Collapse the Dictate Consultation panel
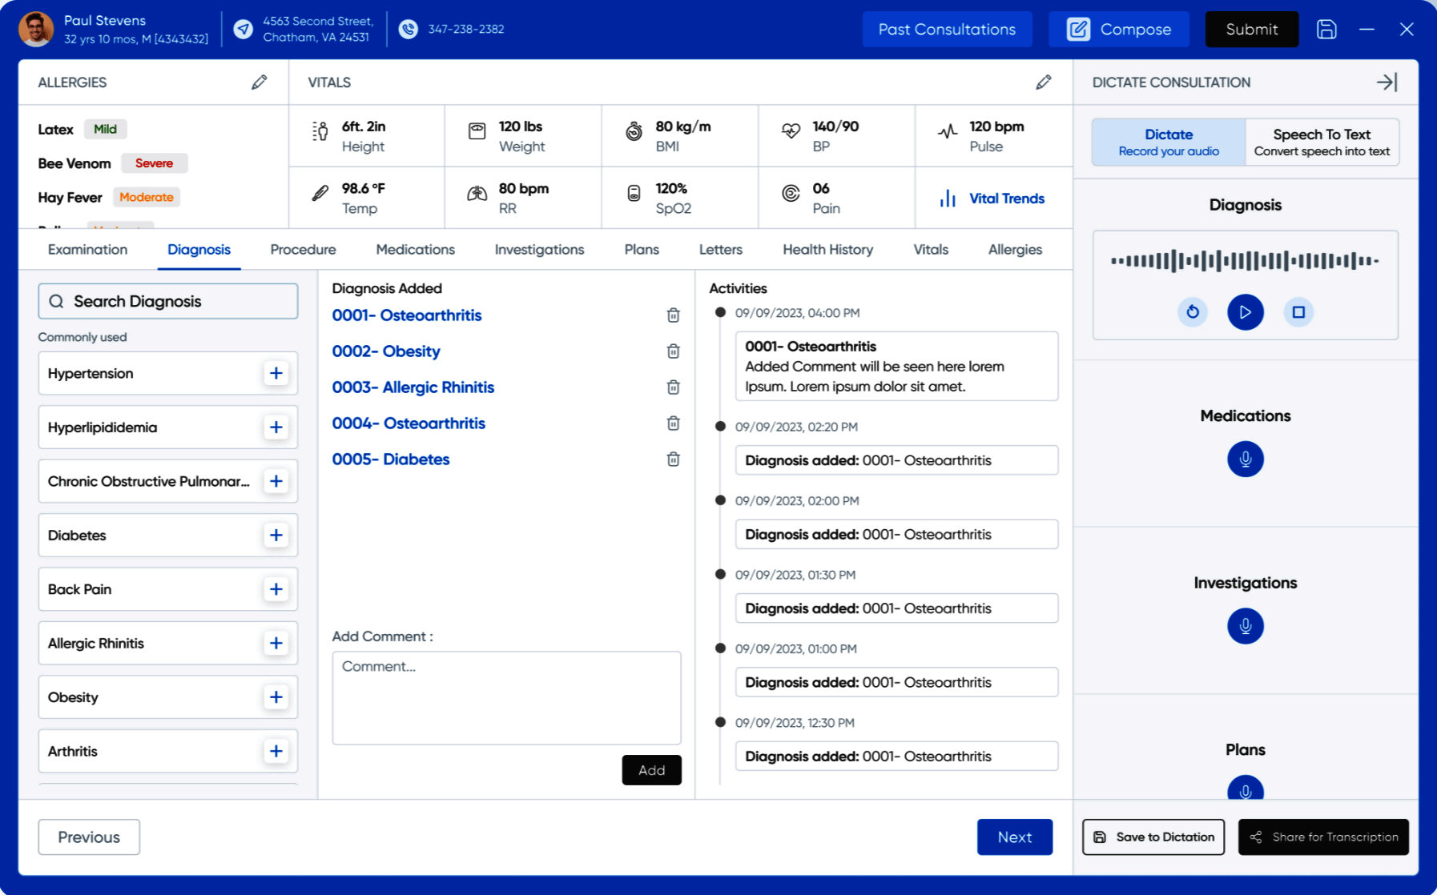The height and width of the screenshot is (895, 1437). [x=1387, y=82]
